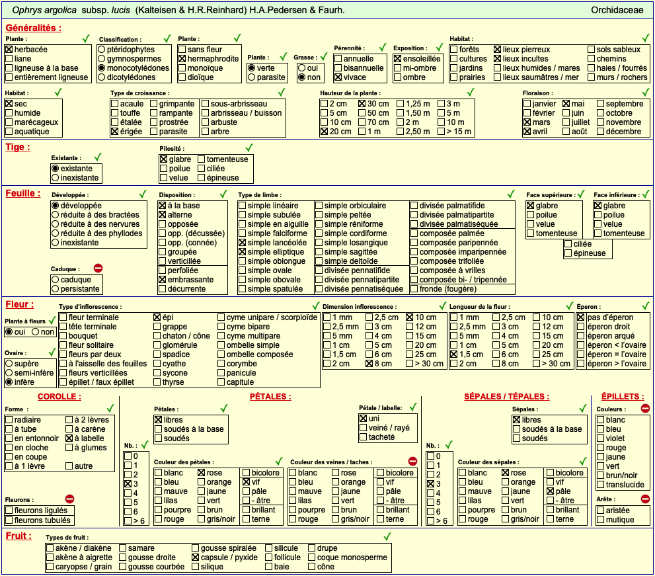
Task: Uncheck the avril flowering checkbox
Action: coord(527,132)
